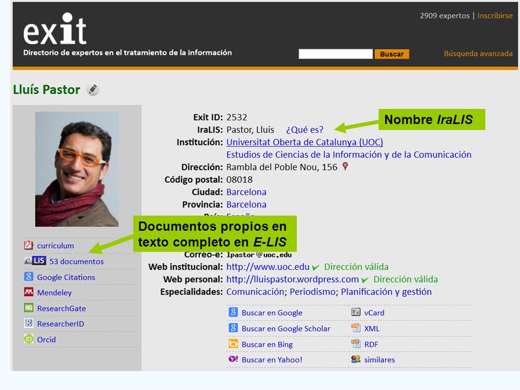The image size is (520, 390).
Task: Click the exit logo in the header
Action: 55,29
